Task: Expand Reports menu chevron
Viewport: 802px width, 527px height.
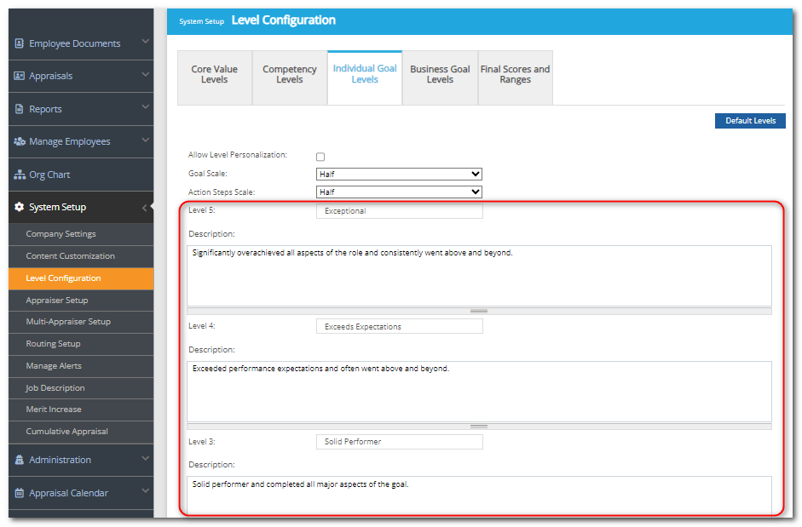Action: click(145, 106)
